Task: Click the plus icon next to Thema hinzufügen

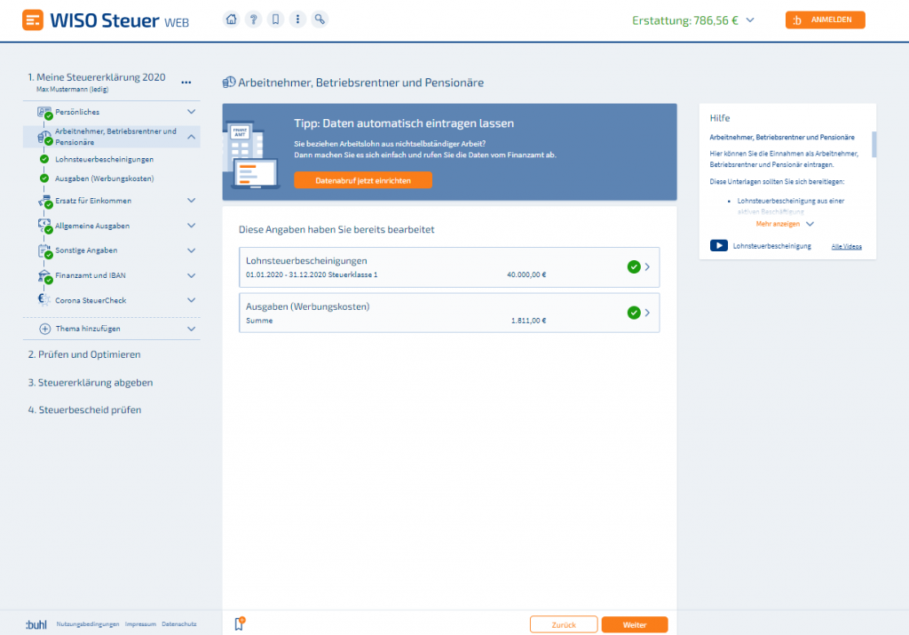Action: click(x=45, y=329)
